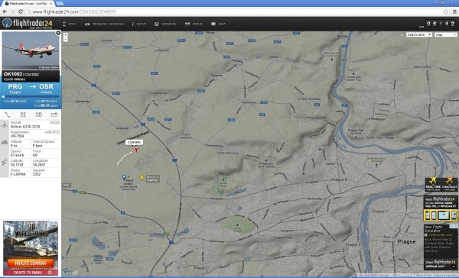Select the Flightradar24 browser tab
This screenshot has width=459, height=278.
28,4
